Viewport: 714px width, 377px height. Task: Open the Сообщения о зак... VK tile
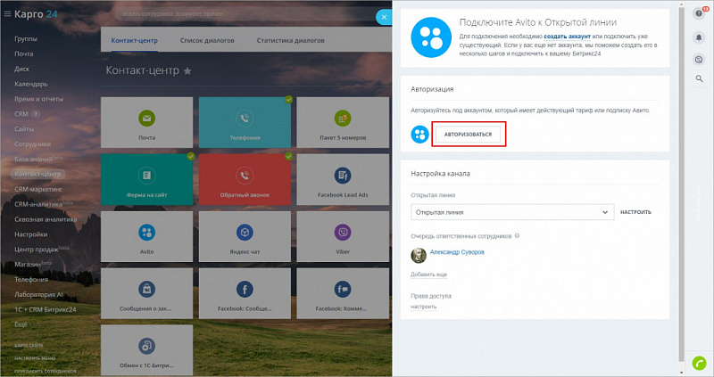[x=146, y=293]
